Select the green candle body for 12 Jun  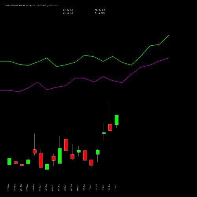98,152
